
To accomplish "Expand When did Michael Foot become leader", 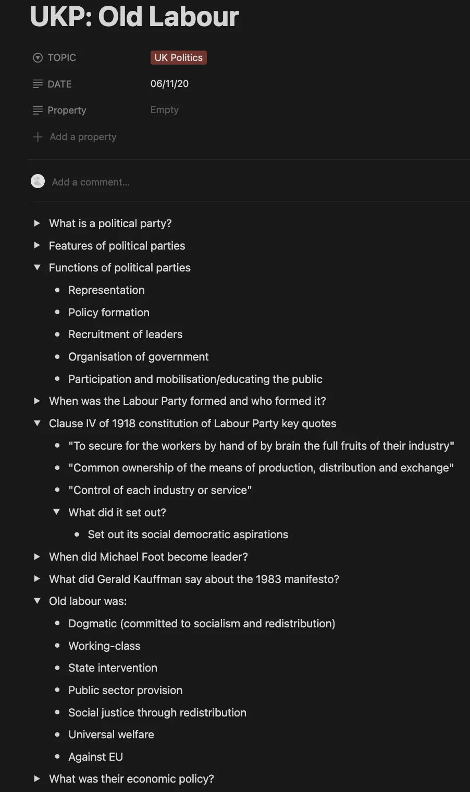I will (x=37, y=556).
